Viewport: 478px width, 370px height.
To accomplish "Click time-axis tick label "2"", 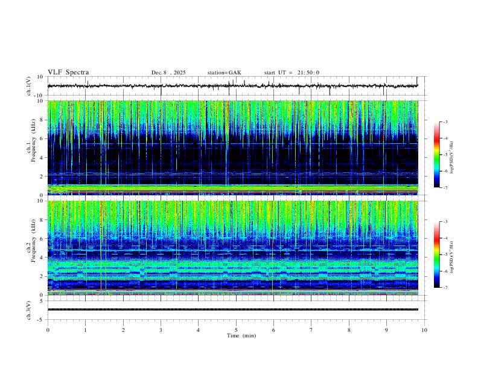I will (123, 330).
